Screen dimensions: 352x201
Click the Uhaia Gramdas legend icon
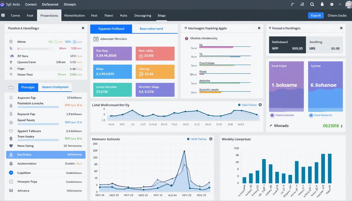272,115
